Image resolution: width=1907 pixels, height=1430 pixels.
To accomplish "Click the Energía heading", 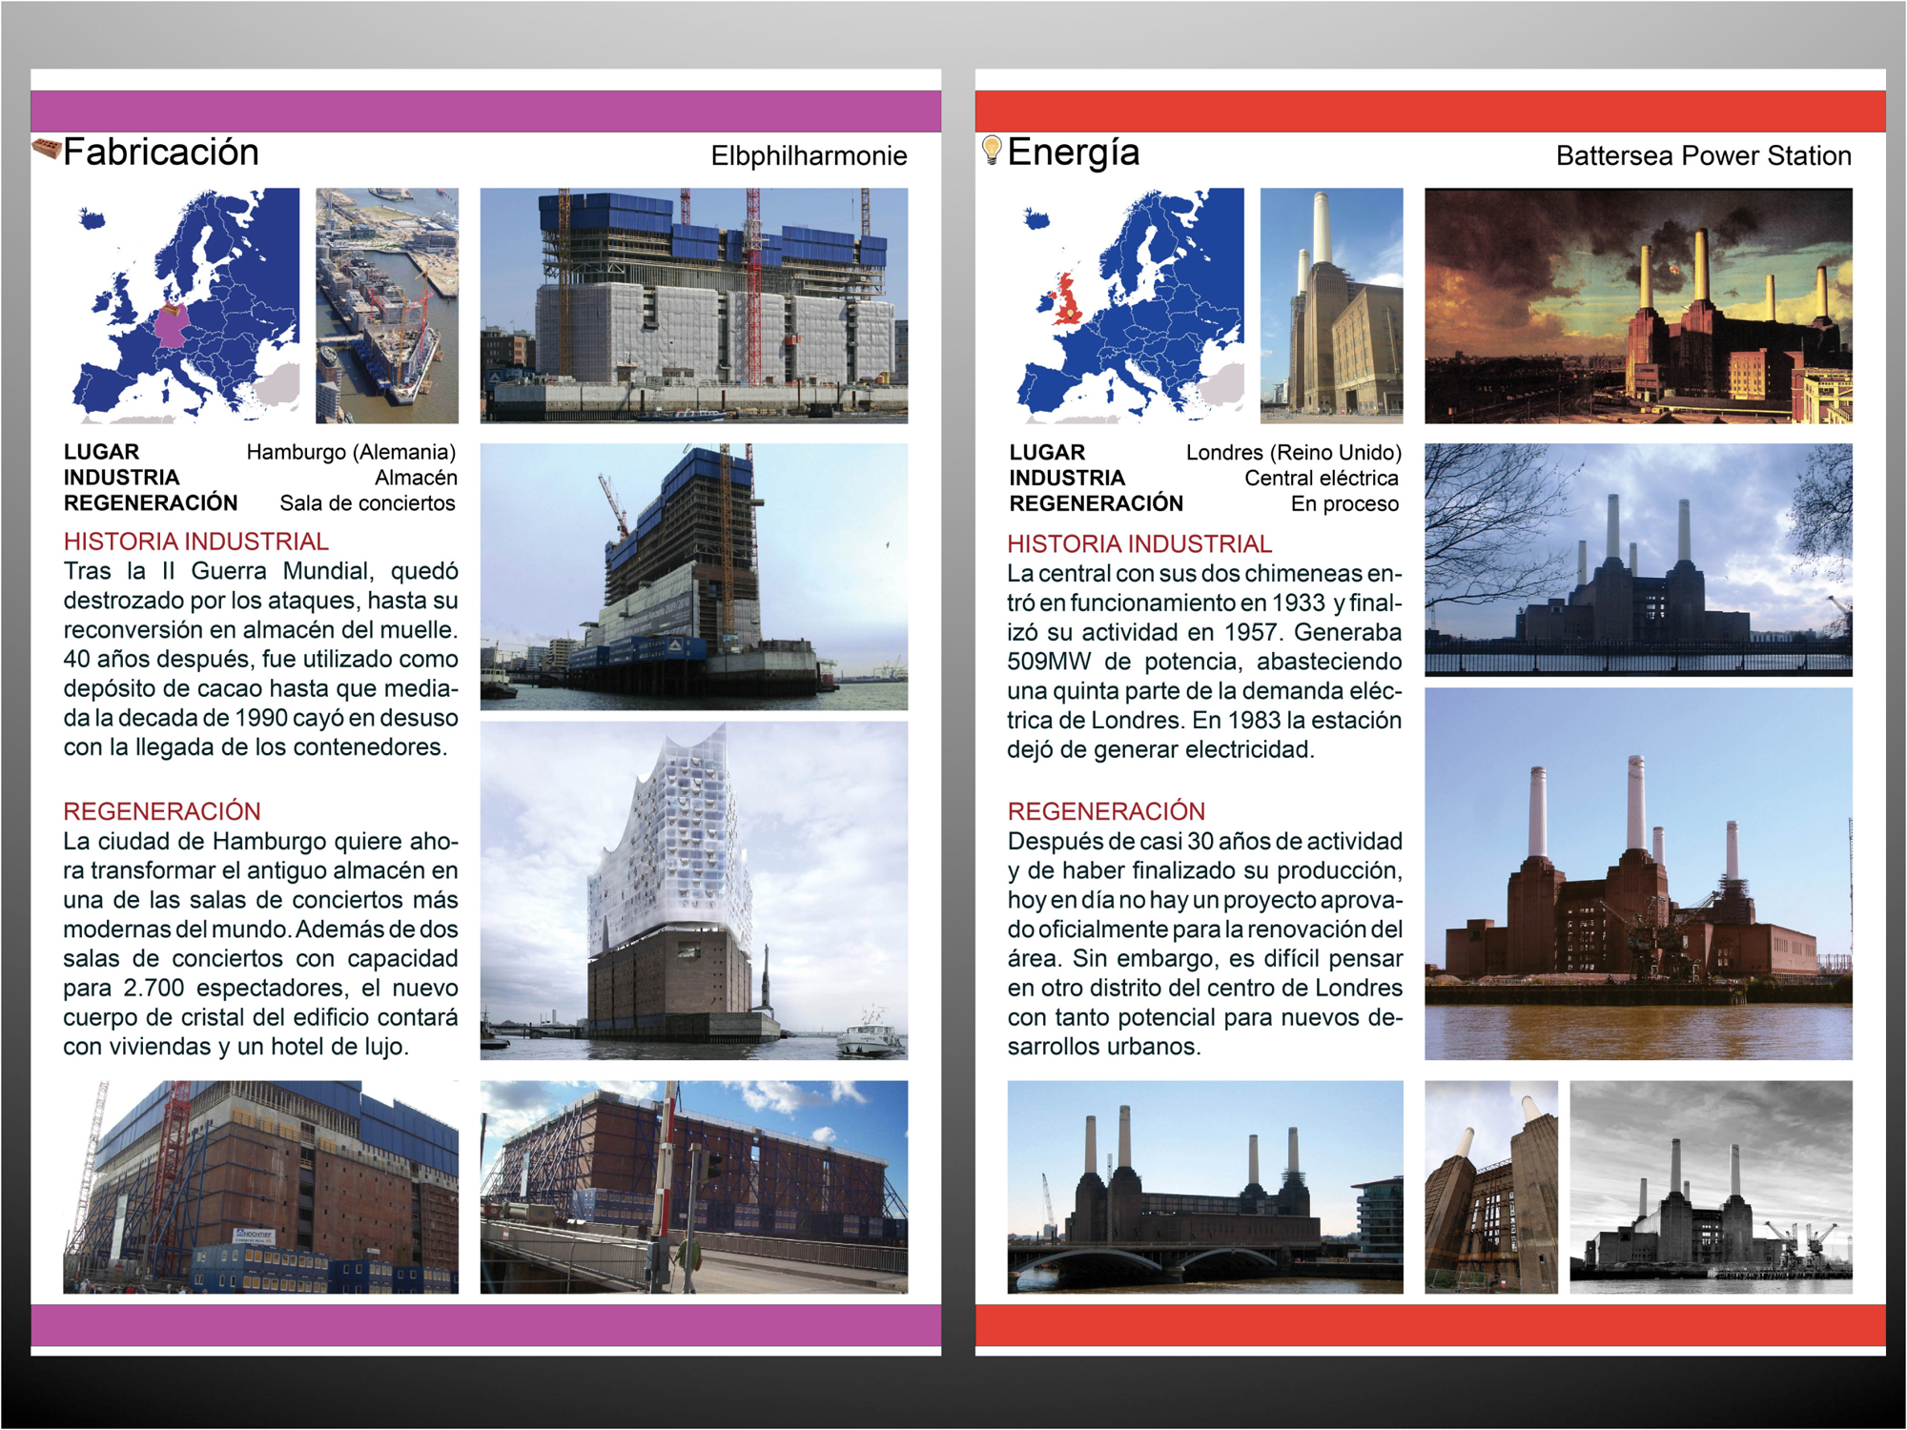I will pos(1073,153).
